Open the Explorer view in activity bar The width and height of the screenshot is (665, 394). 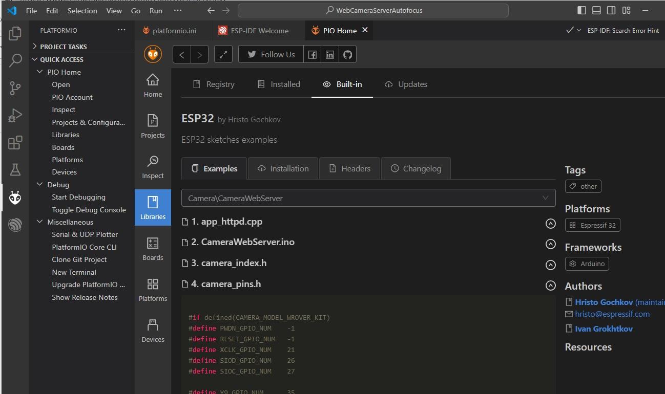(15, 34)
